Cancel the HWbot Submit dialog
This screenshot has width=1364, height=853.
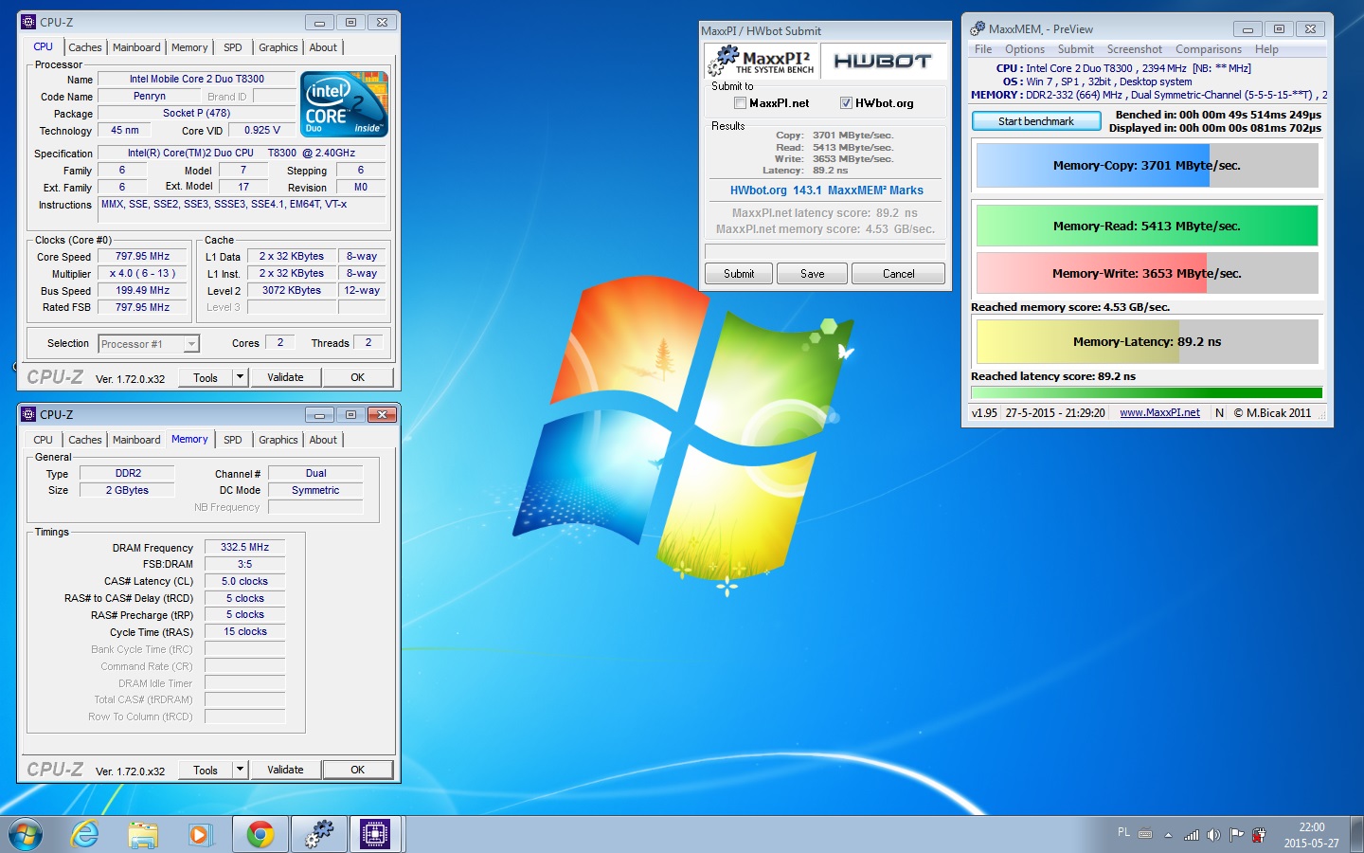click(x=899, y=274)
